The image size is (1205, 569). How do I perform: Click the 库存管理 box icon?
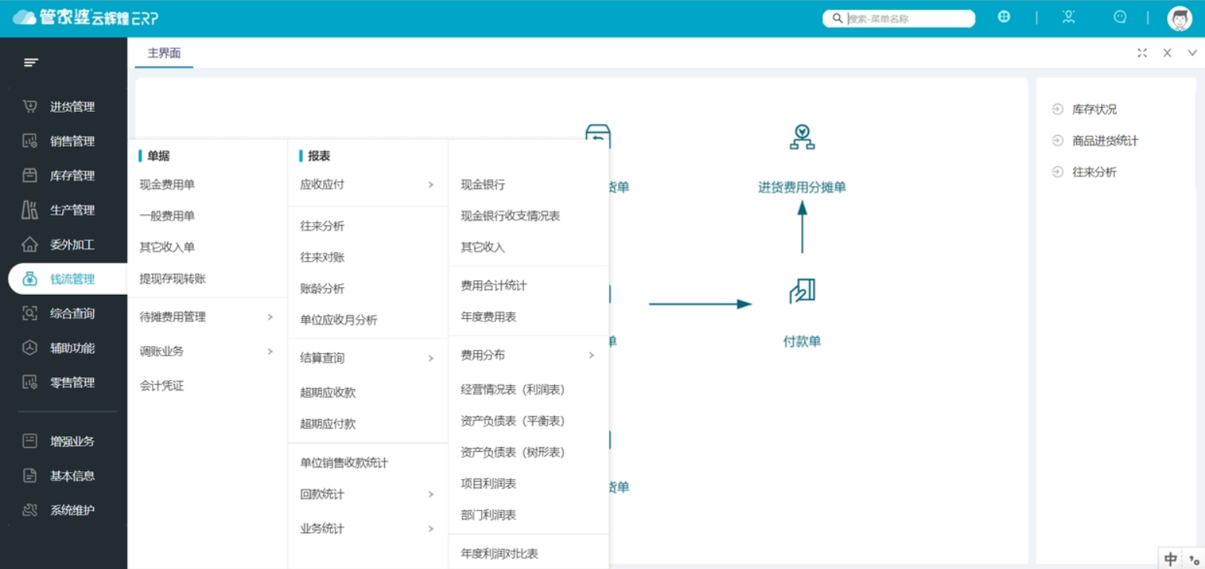(30, 175)
